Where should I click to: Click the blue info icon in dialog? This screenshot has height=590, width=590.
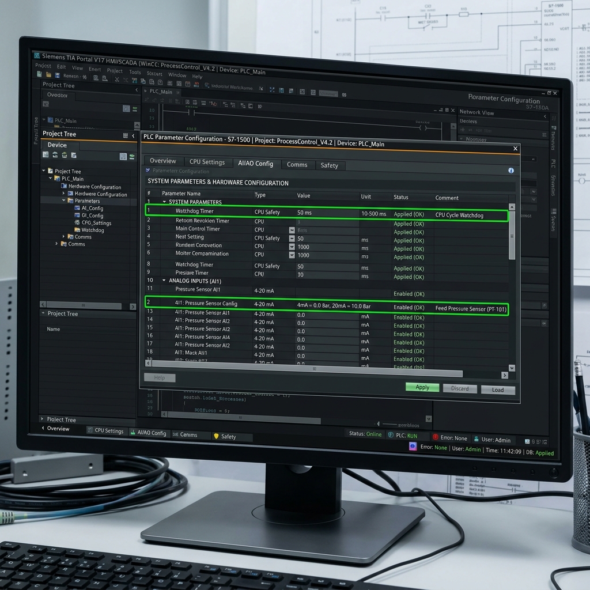[510, 171]
